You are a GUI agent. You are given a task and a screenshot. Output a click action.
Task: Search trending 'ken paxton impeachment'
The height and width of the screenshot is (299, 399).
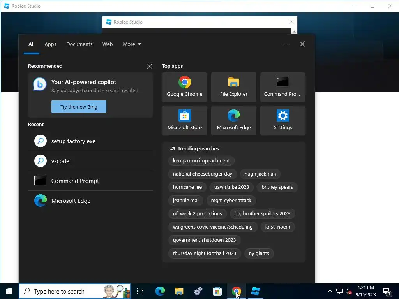point(201,161)
